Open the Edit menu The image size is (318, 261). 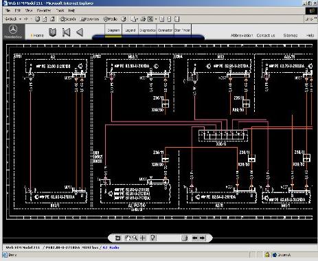[x=18, y=10]
